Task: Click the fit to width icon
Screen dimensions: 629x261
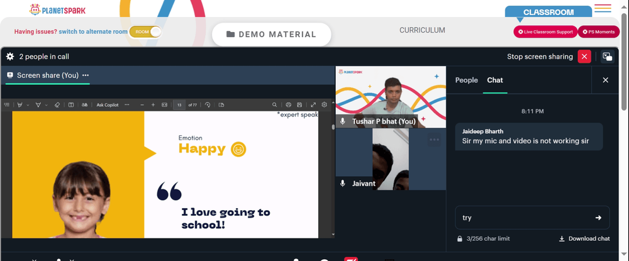Action: 164,104
